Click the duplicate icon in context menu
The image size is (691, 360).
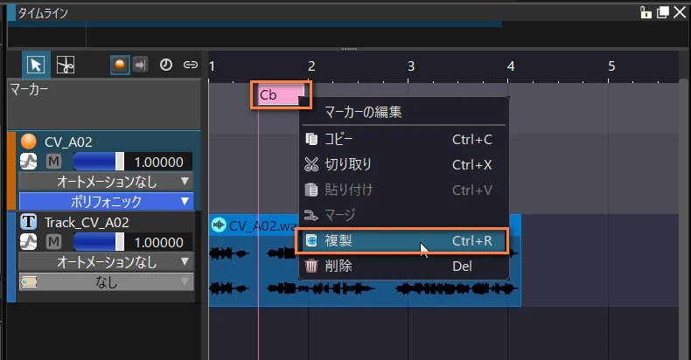click(x=311, y=241)
